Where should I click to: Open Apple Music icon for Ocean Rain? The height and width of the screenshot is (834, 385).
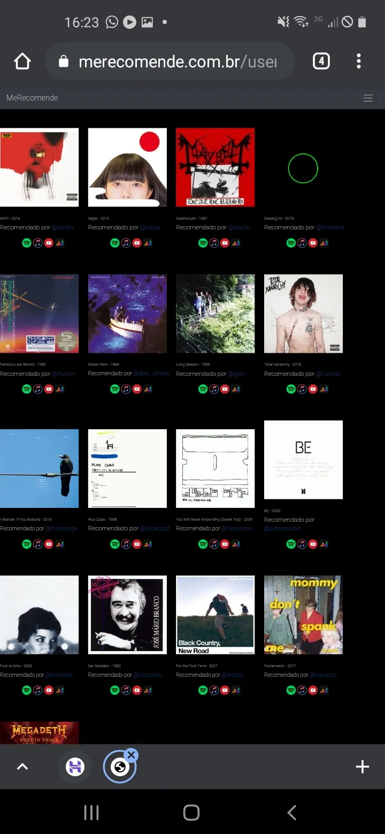coord(126,389)
